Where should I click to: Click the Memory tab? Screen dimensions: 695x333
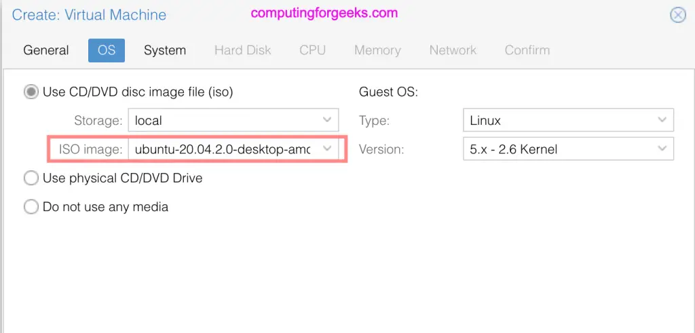point(377,50)
